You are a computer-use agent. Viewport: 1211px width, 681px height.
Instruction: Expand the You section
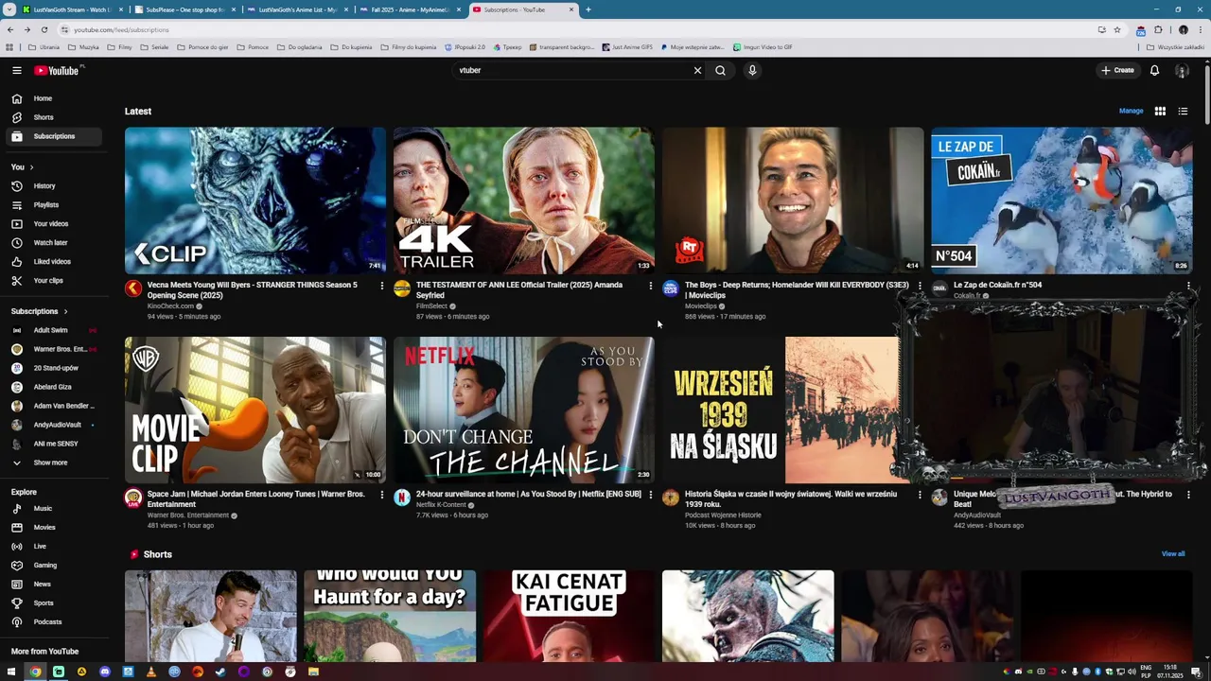tap(22, 167)
